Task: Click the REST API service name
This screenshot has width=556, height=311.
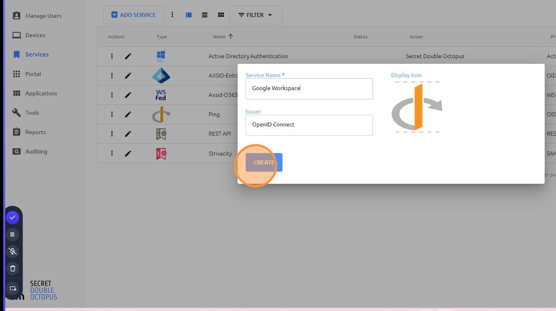Action: pos(220,134)
